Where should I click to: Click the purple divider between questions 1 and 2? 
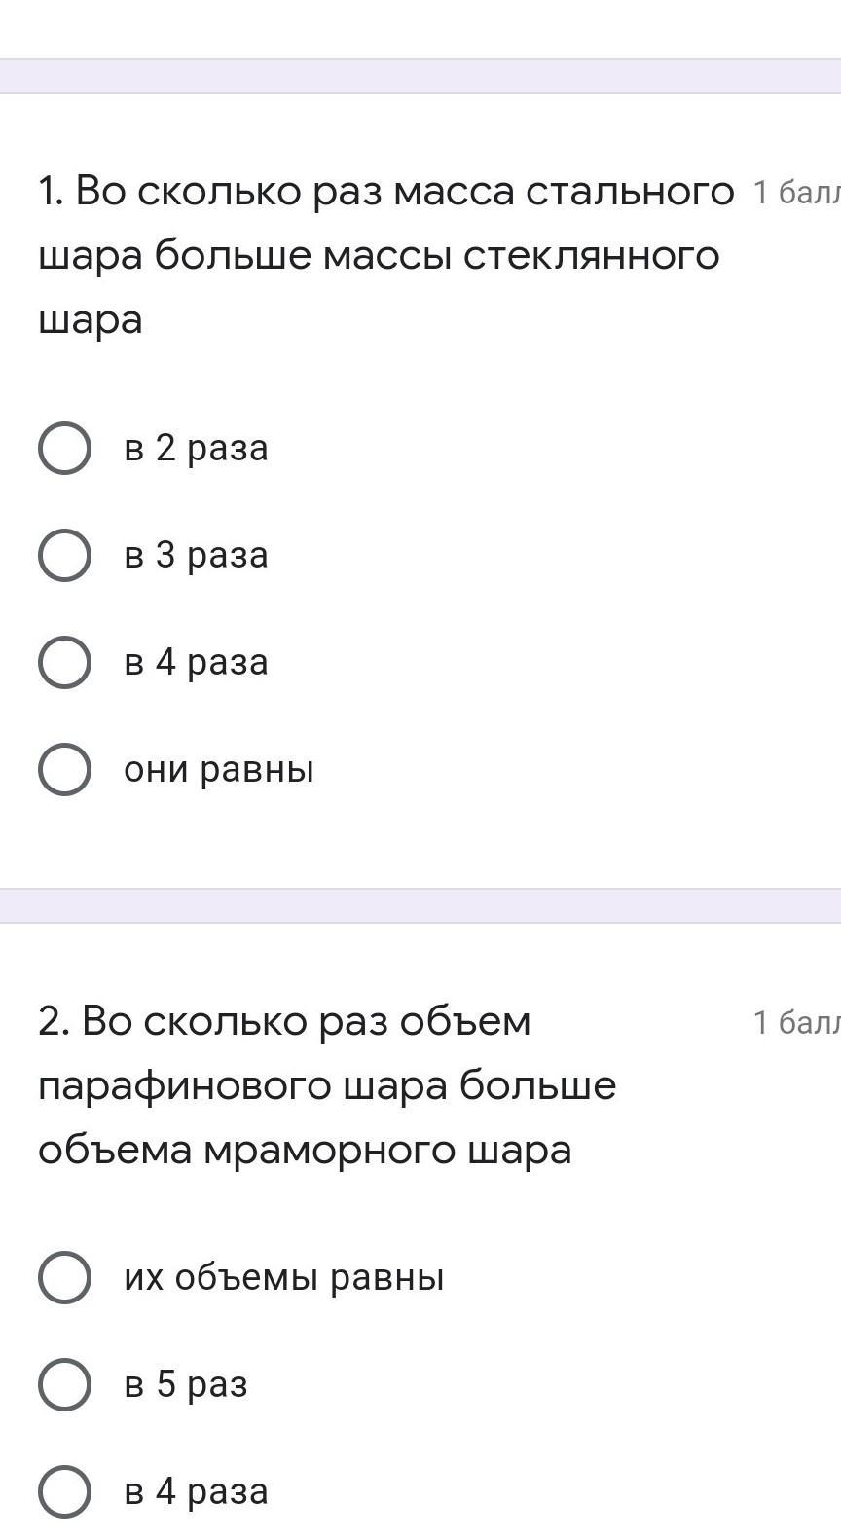coord(420,905)
